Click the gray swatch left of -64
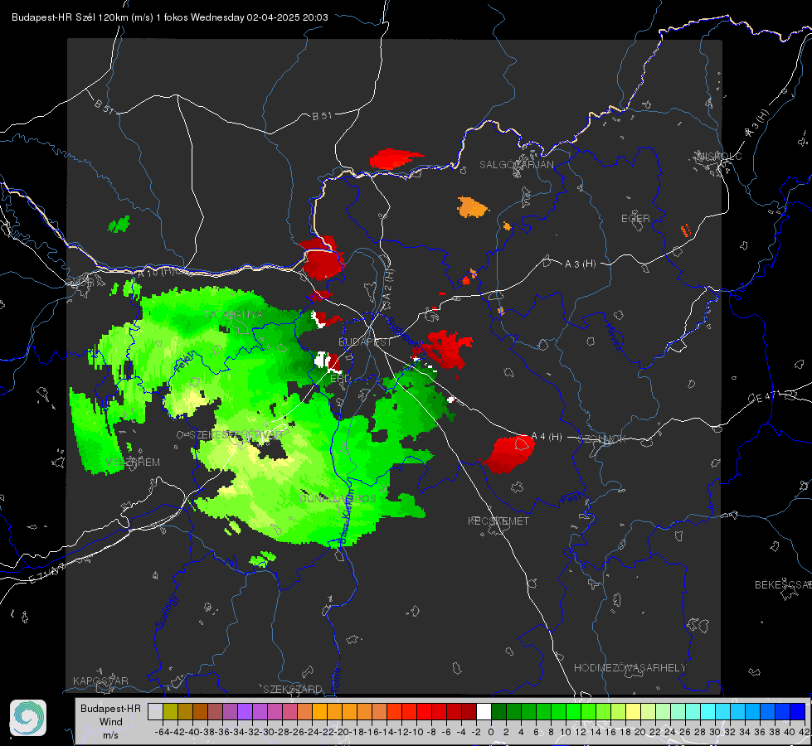 pos(155,711)
